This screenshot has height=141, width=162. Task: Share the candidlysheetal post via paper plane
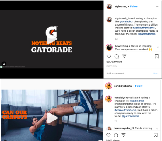point(123,135)
